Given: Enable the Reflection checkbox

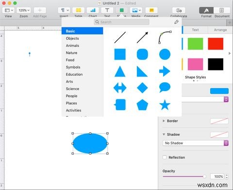Looking at the screenshot, I should point(165,157).
